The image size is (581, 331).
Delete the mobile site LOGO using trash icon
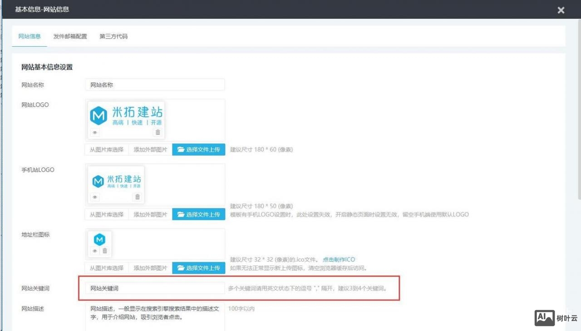(138, 197)
